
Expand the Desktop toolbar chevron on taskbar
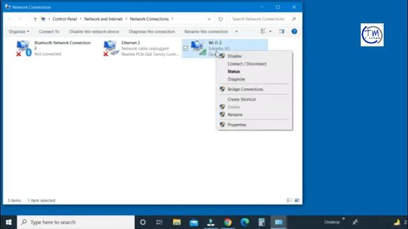[344, 219]
